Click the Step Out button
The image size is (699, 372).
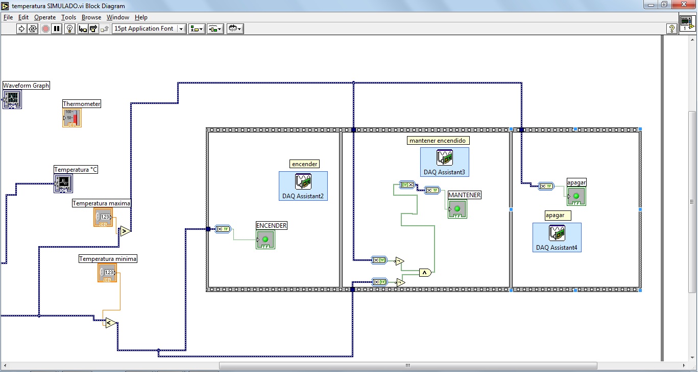click(105, 29)
